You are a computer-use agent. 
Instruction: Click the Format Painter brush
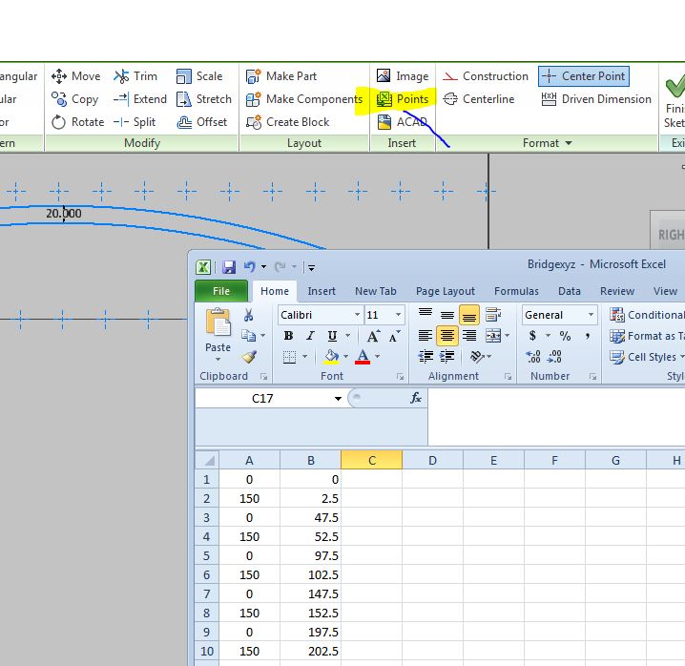249,357
